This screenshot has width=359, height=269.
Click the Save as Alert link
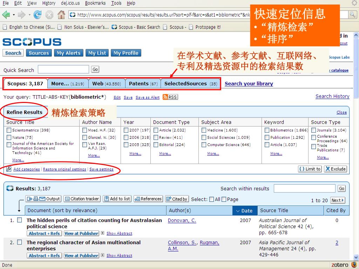click(x=148, y=97)
